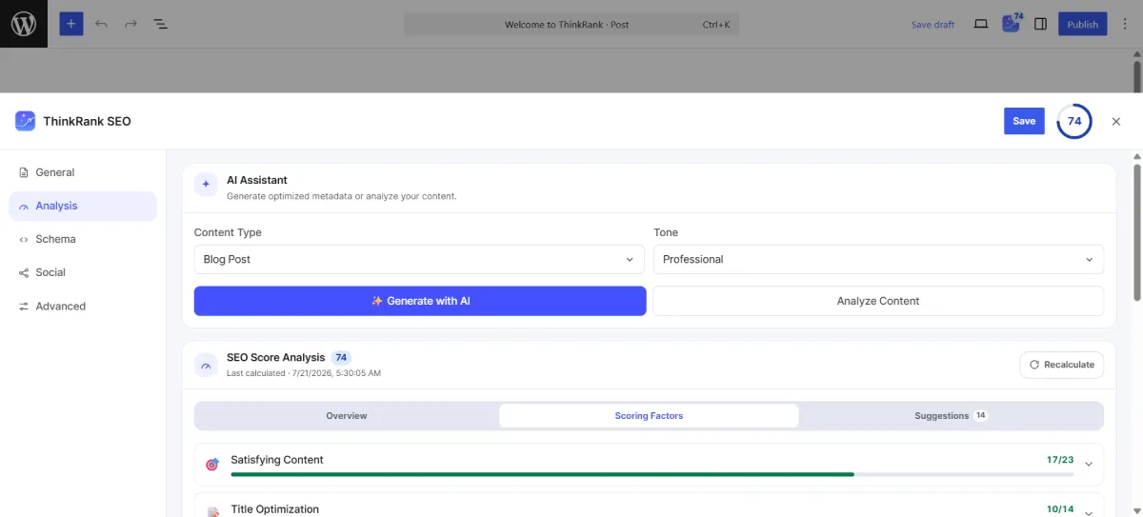Click the blue block inserter plus button
Screen dimensions: 1143x517
[71, 24]
